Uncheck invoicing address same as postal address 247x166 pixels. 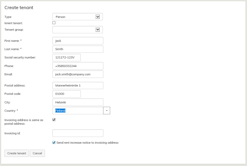54,120
